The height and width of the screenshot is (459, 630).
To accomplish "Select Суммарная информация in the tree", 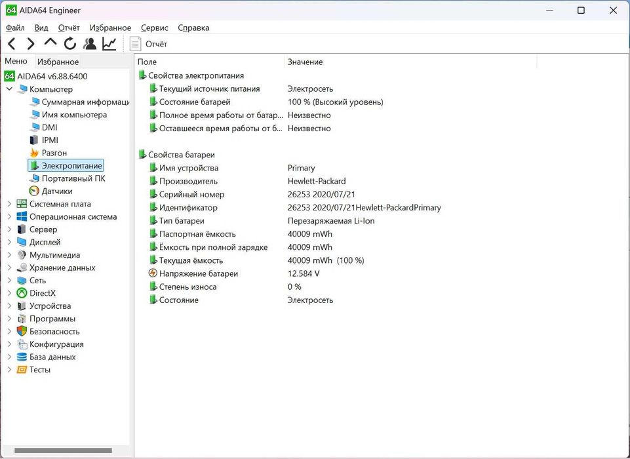I will (x=85, y=102).
